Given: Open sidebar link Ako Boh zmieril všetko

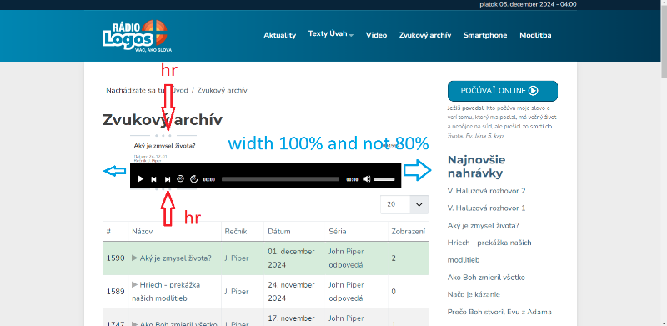Looking at the screenshot, I should (x=486, y=278).
